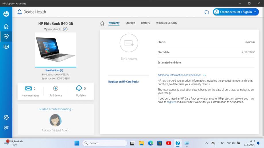Screen dimensions: 264x148
Task: Open the Windows Security tab
Action: pyautogui.click(x=167, y=23)
